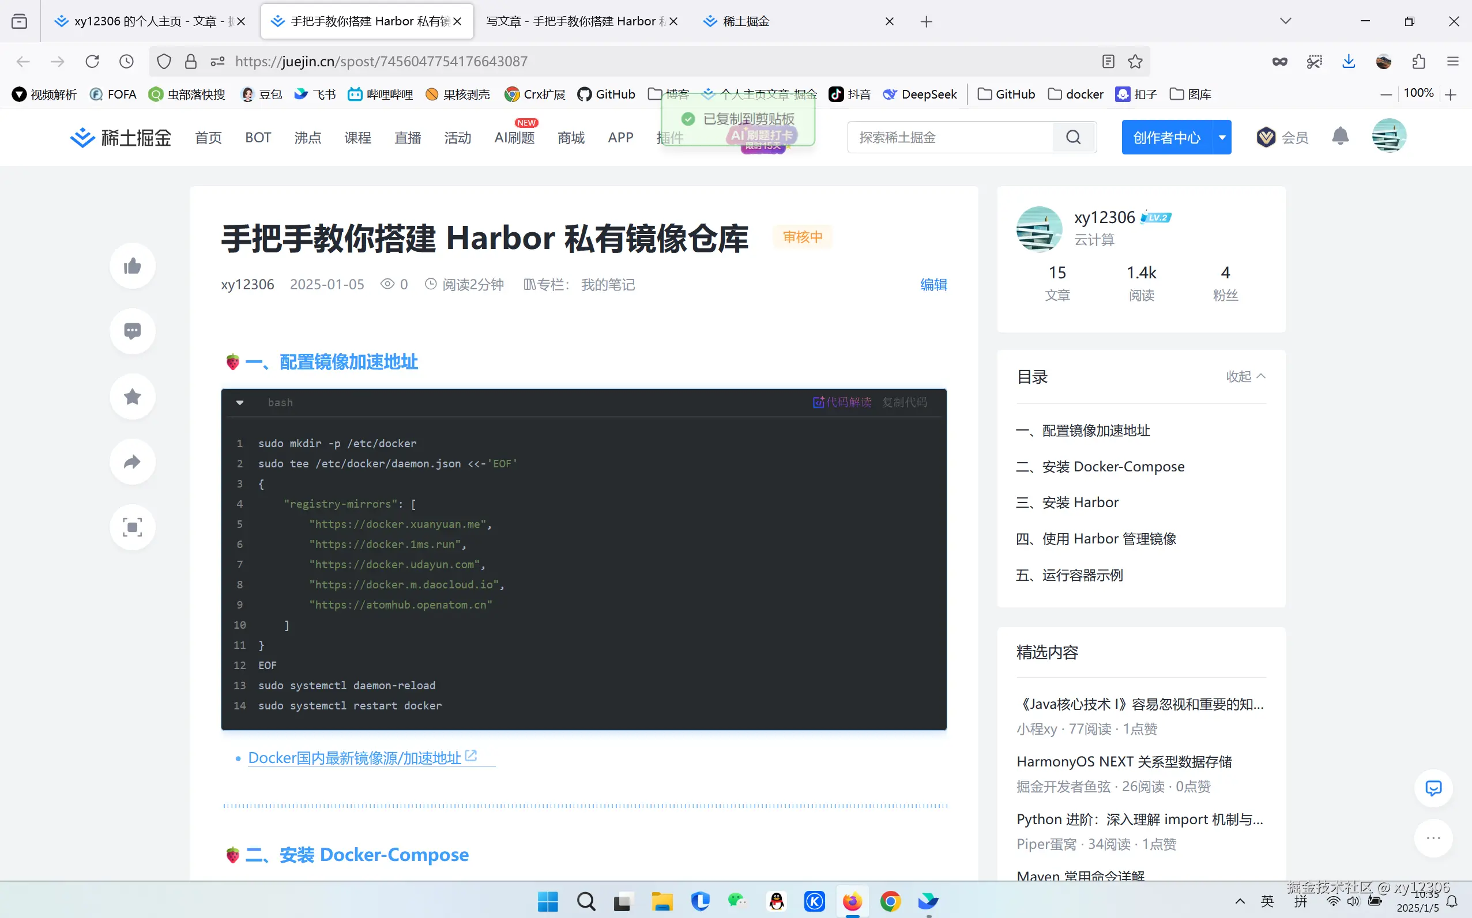Share the article via the share icon
Image resolution: width=1472 pixels, height=918 pixels.
(x=132, y=462)
